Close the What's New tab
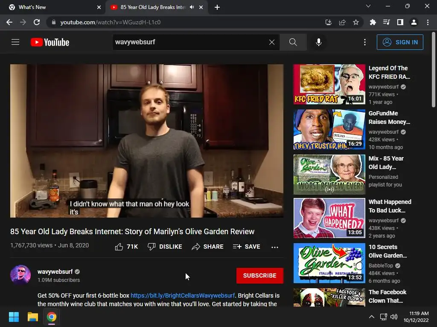Viewport: 437px width, 327px height. coord(99,7)
